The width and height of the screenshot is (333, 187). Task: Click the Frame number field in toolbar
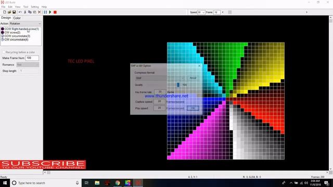tap(217, 12)
